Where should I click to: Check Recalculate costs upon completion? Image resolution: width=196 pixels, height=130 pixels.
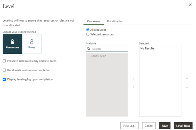point(4,70)
